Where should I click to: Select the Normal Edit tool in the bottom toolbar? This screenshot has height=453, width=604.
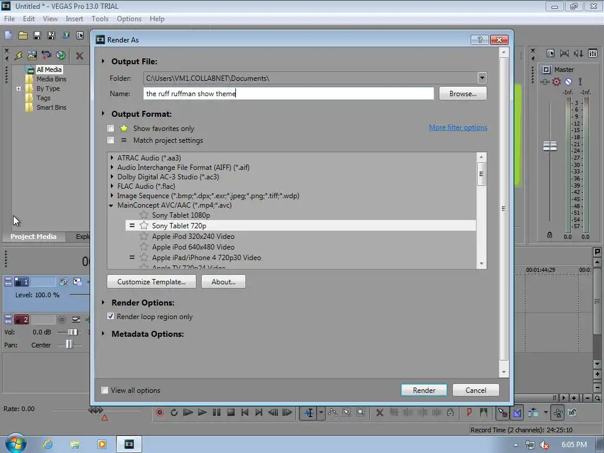[309, 413]
